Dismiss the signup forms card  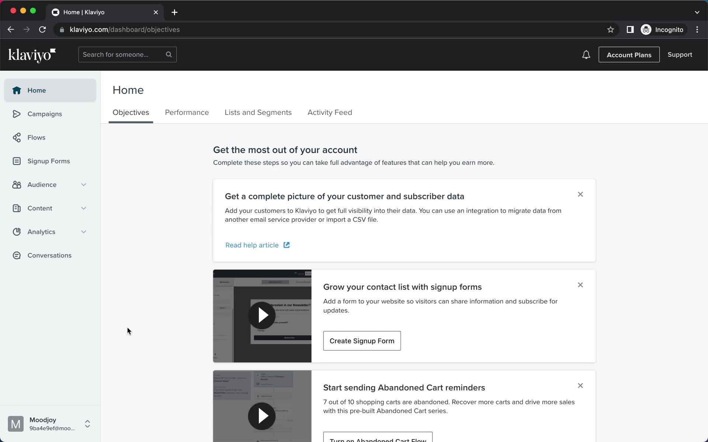pyautogui.click(x=580, y=285)
